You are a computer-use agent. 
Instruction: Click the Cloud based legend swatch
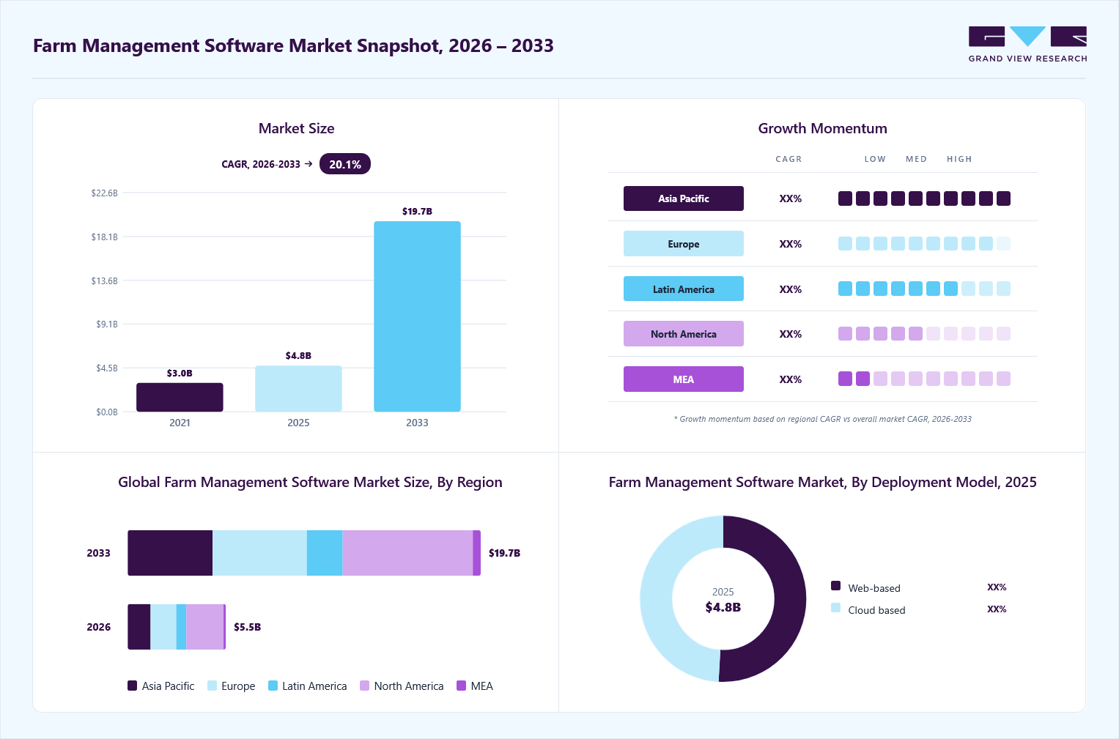tap(836, 607)
